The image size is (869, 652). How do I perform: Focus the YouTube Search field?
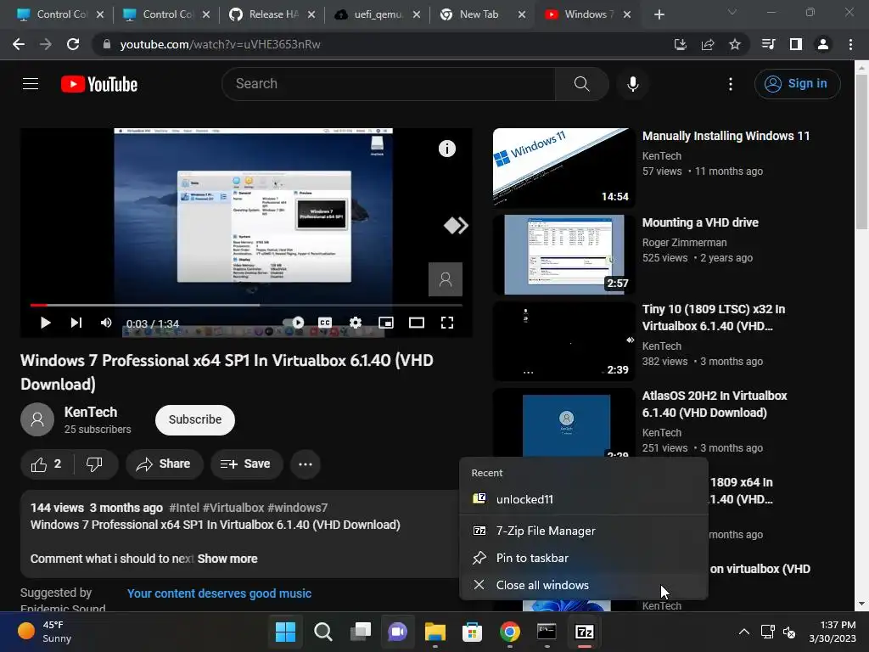pos(389,84)
